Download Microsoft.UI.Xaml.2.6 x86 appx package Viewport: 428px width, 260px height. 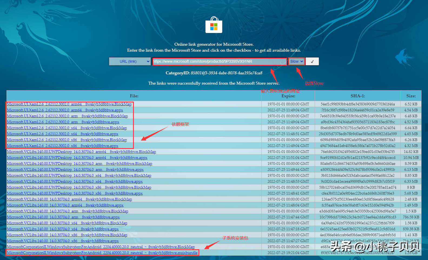coord(62,146)
